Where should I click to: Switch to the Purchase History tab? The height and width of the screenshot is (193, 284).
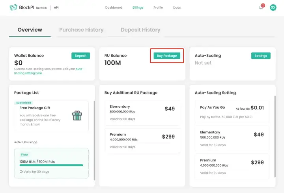tap(81, 30)
